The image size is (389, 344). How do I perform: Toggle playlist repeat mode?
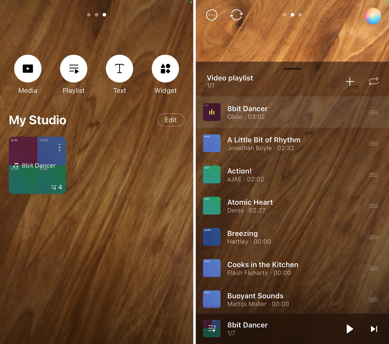click(373, 81)
